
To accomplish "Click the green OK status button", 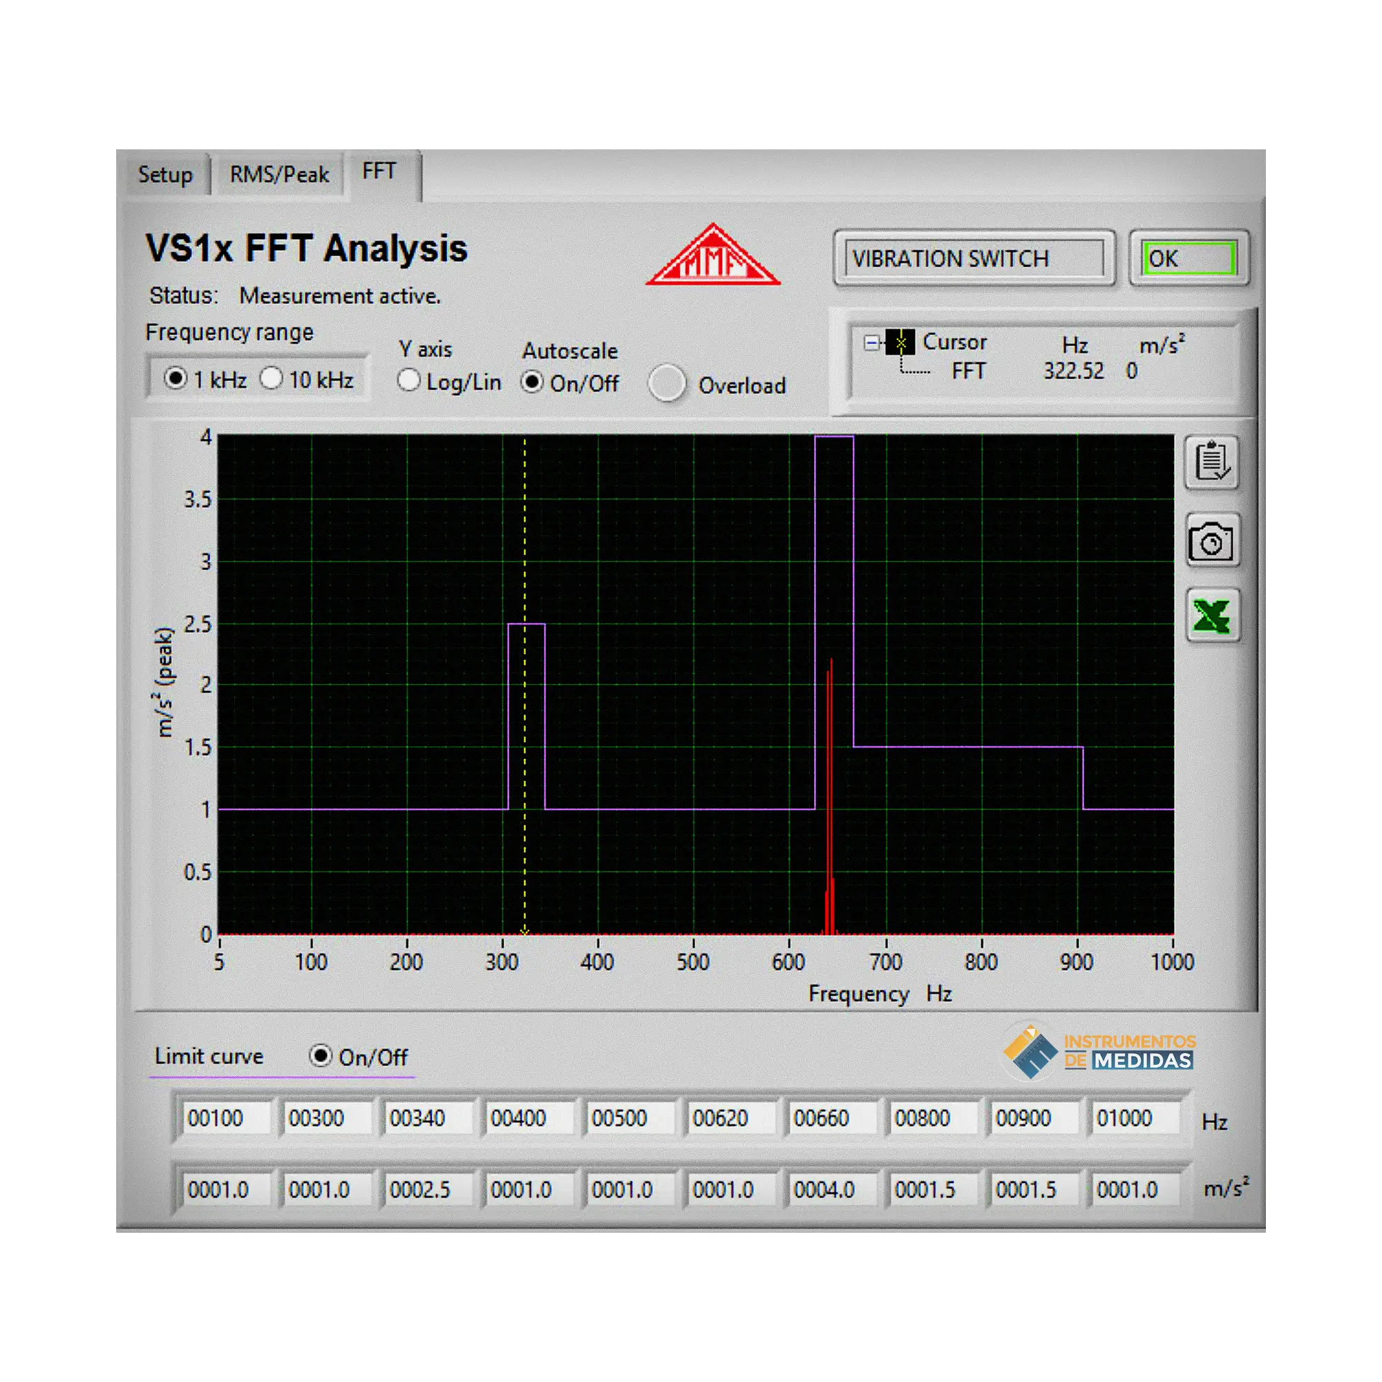I will tap(1191, 258).
